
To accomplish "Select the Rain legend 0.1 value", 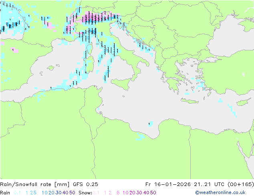I will click(x=17, y=193).
